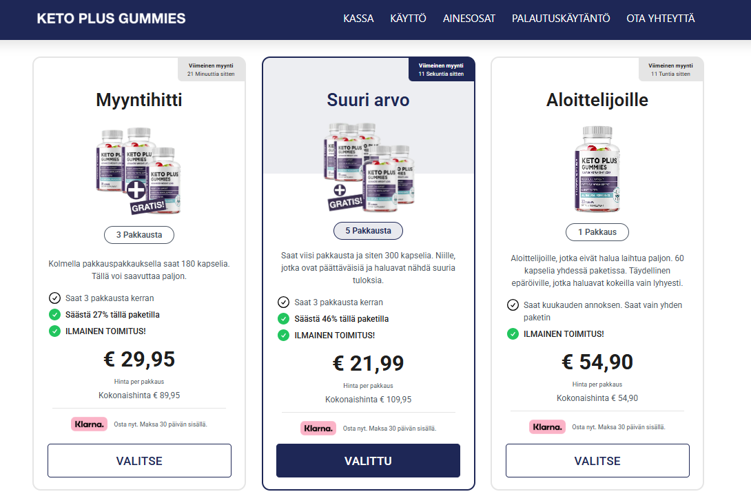Viewport: 751px width, 494px height.
Task: Click the Klarna logo in Aloittelijoille card
Action: pos(547,427)
